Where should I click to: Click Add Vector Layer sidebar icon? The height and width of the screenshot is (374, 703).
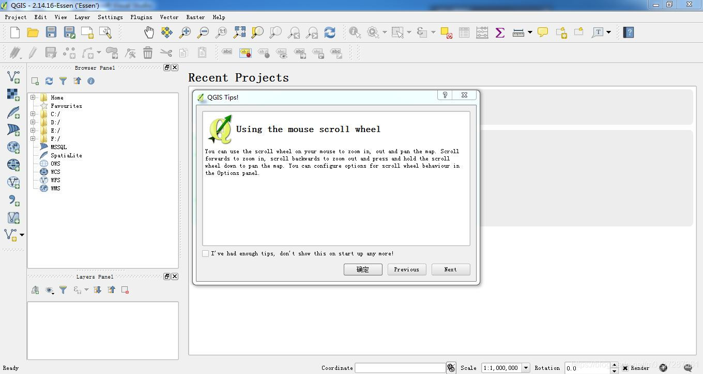(13, 77)
